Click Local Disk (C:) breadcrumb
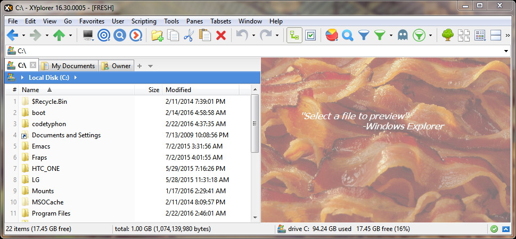 click(x=49, y=78)
